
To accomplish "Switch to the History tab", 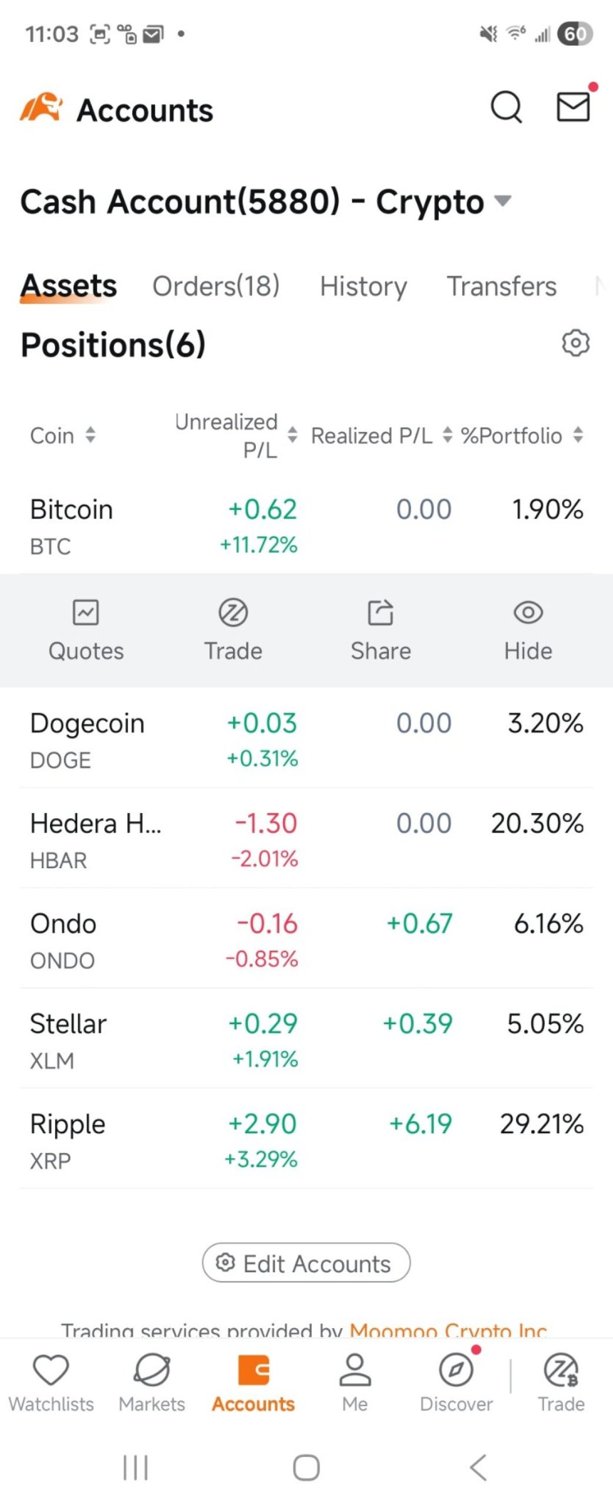I will point(363,287).
